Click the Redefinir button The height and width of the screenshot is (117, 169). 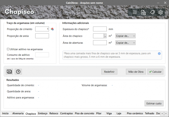point(109,72)
